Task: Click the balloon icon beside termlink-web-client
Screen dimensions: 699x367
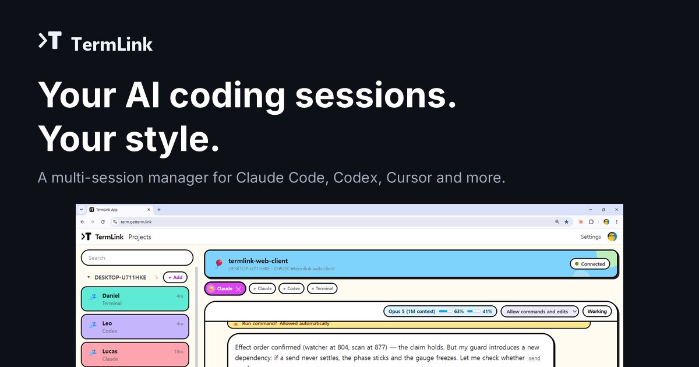Action: point(218,264)
